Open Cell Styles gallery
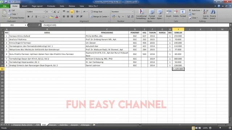This screenshot has width=232, height=130. click(160, 14)
